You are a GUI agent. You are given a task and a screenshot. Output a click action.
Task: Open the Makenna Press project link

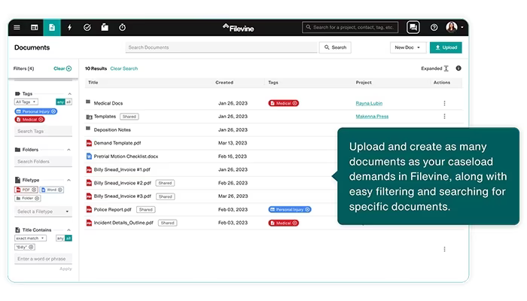372,116
